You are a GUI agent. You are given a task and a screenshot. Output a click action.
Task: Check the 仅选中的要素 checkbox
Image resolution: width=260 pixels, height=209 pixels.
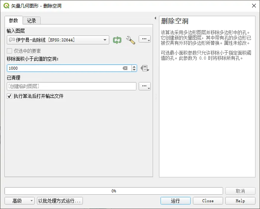click(x=9, y=51)
